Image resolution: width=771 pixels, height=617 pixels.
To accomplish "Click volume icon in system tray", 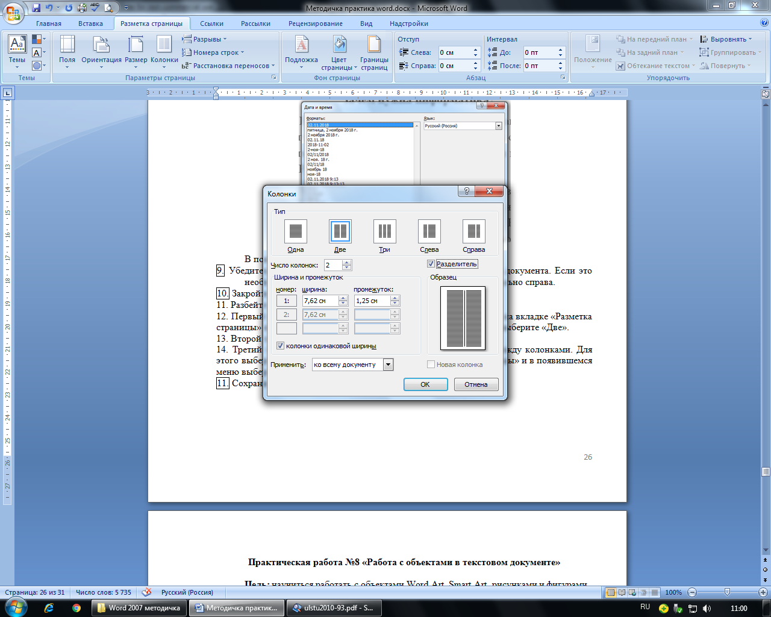I will click(707, 609).
